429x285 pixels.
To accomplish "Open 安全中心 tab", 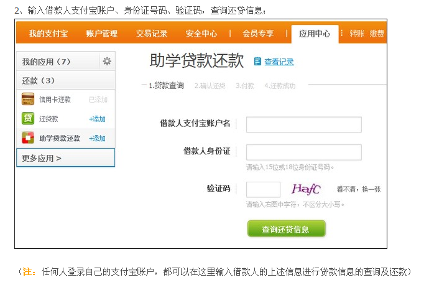I will click(201, 34).
